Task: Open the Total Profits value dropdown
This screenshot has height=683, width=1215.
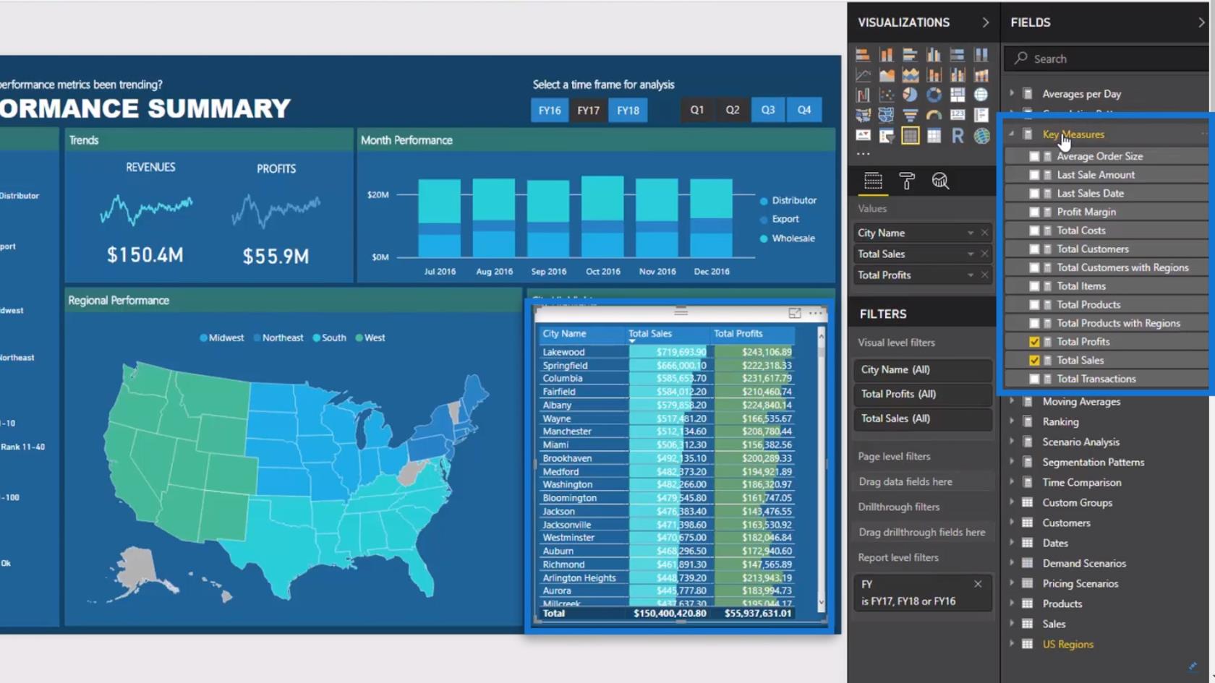Action: pos(971,275)
